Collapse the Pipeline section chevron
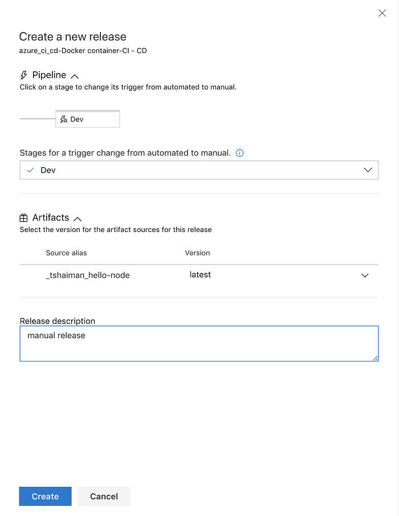The width and height of the screenshot is (399, 516). pyautogui.click(x=75, y=76)
